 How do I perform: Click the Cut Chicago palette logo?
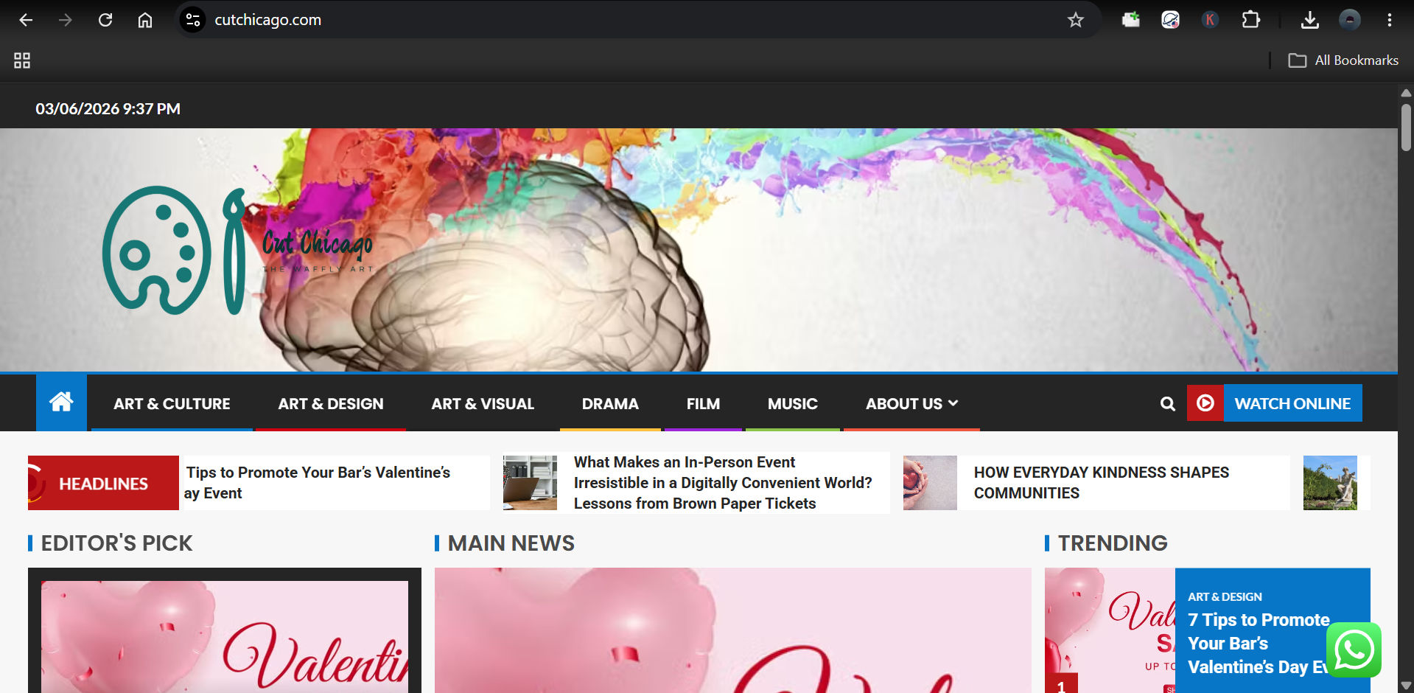[x=237, y=251]
